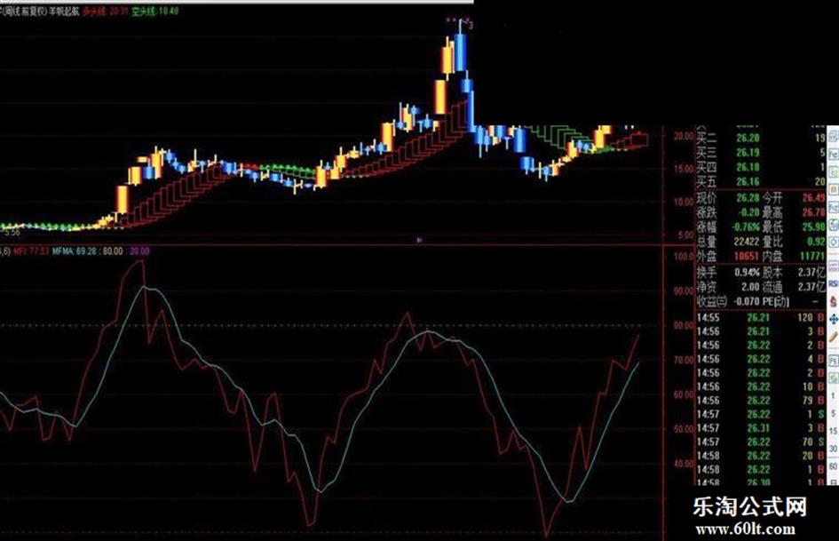Image resolution: width=839 pixels, height=541 pixels.
Task: Click the 内盘 value 11771
Action: click(x=812, y=257)
